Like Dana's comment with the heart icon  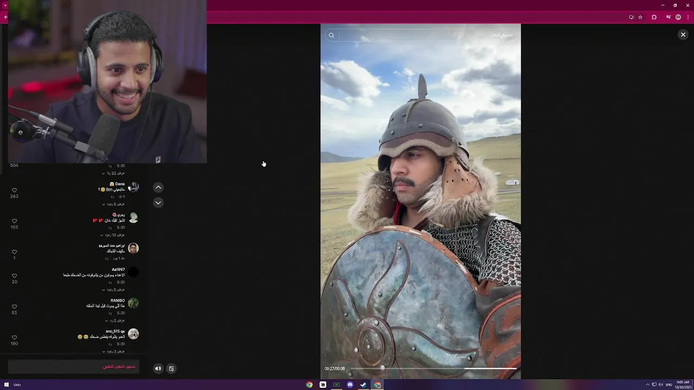[x=14, y=190]
